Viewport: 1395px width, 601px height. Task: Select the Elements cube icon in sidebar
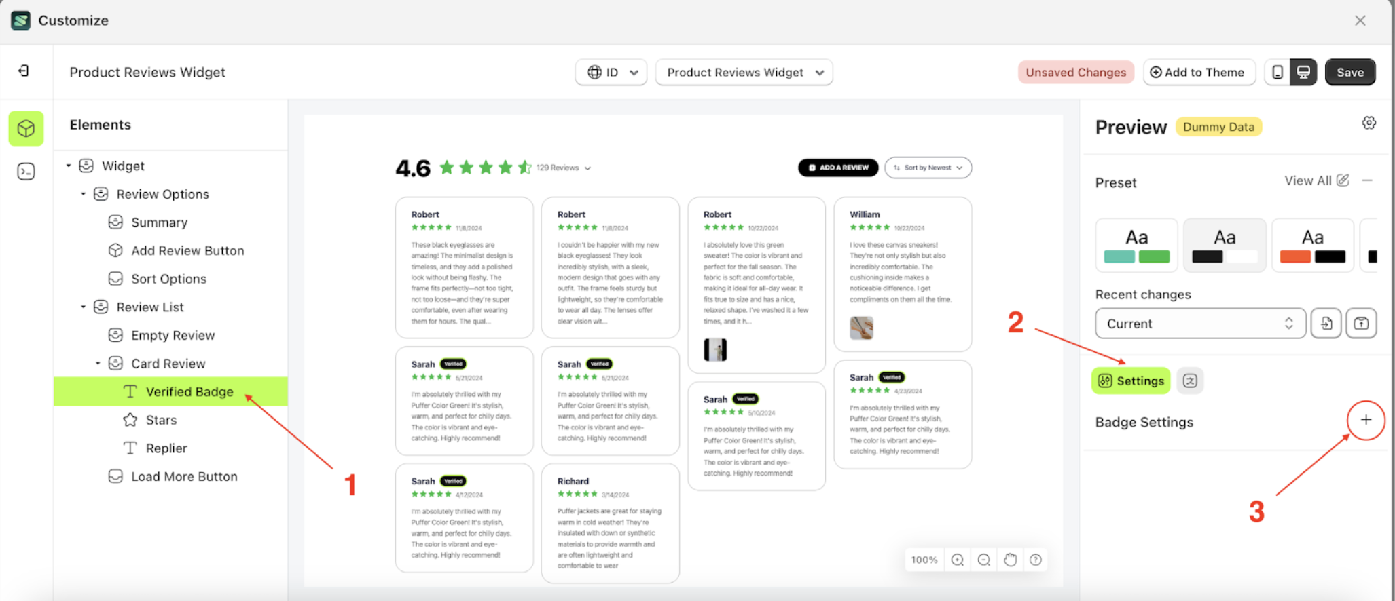(26, 128)
